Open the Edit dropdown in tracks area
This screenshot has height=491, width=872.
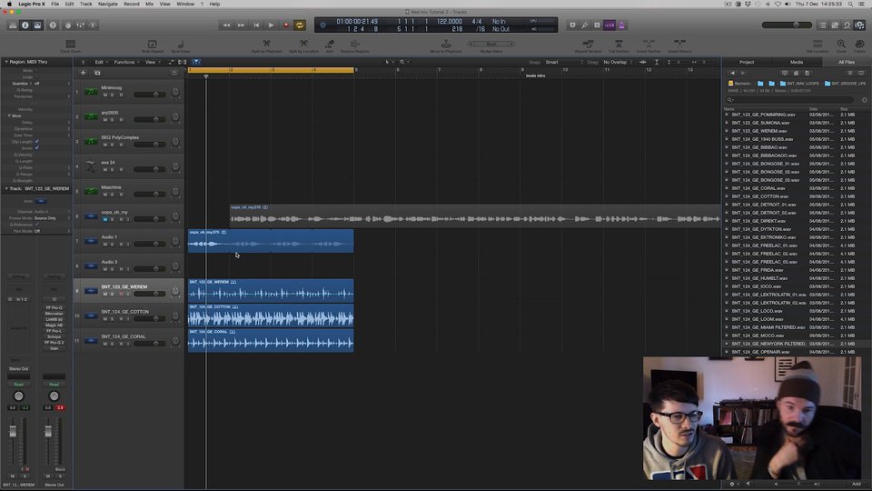pos(101,63)
